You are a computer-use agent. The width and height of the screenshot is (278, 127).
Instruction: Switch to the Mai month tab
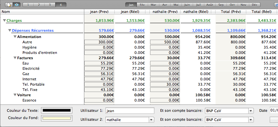point(176,5)
